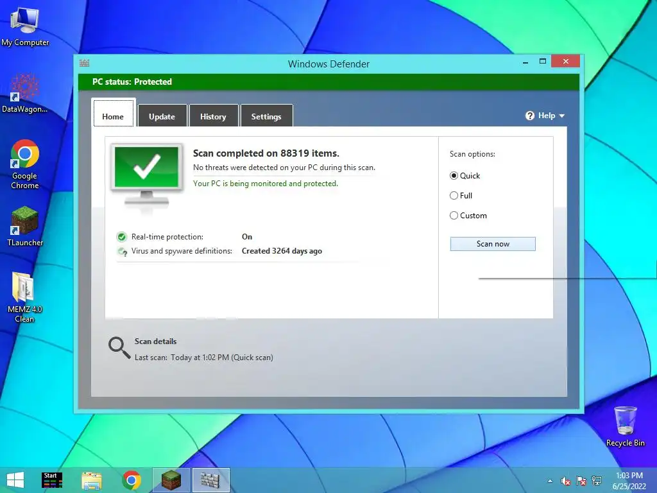The image size is (657, 493).
Task: Open TLauncher desktop shortcut
Action: [x=25, y=227]
